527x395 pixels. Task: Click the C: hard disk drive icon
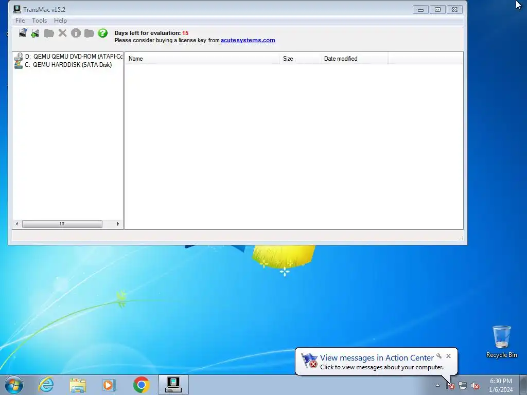[x=19, y=64]
